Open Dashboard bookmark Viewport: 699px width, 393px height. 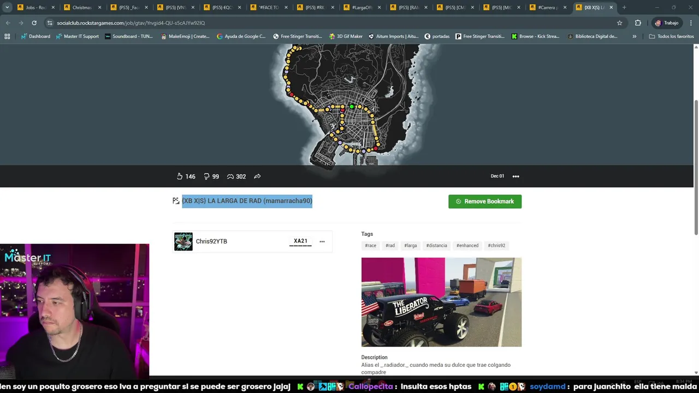tap(35, 37)
